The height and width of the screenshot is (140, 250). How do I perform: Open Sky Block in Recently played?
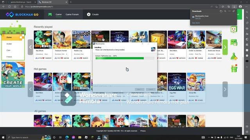tap(43, 40)
